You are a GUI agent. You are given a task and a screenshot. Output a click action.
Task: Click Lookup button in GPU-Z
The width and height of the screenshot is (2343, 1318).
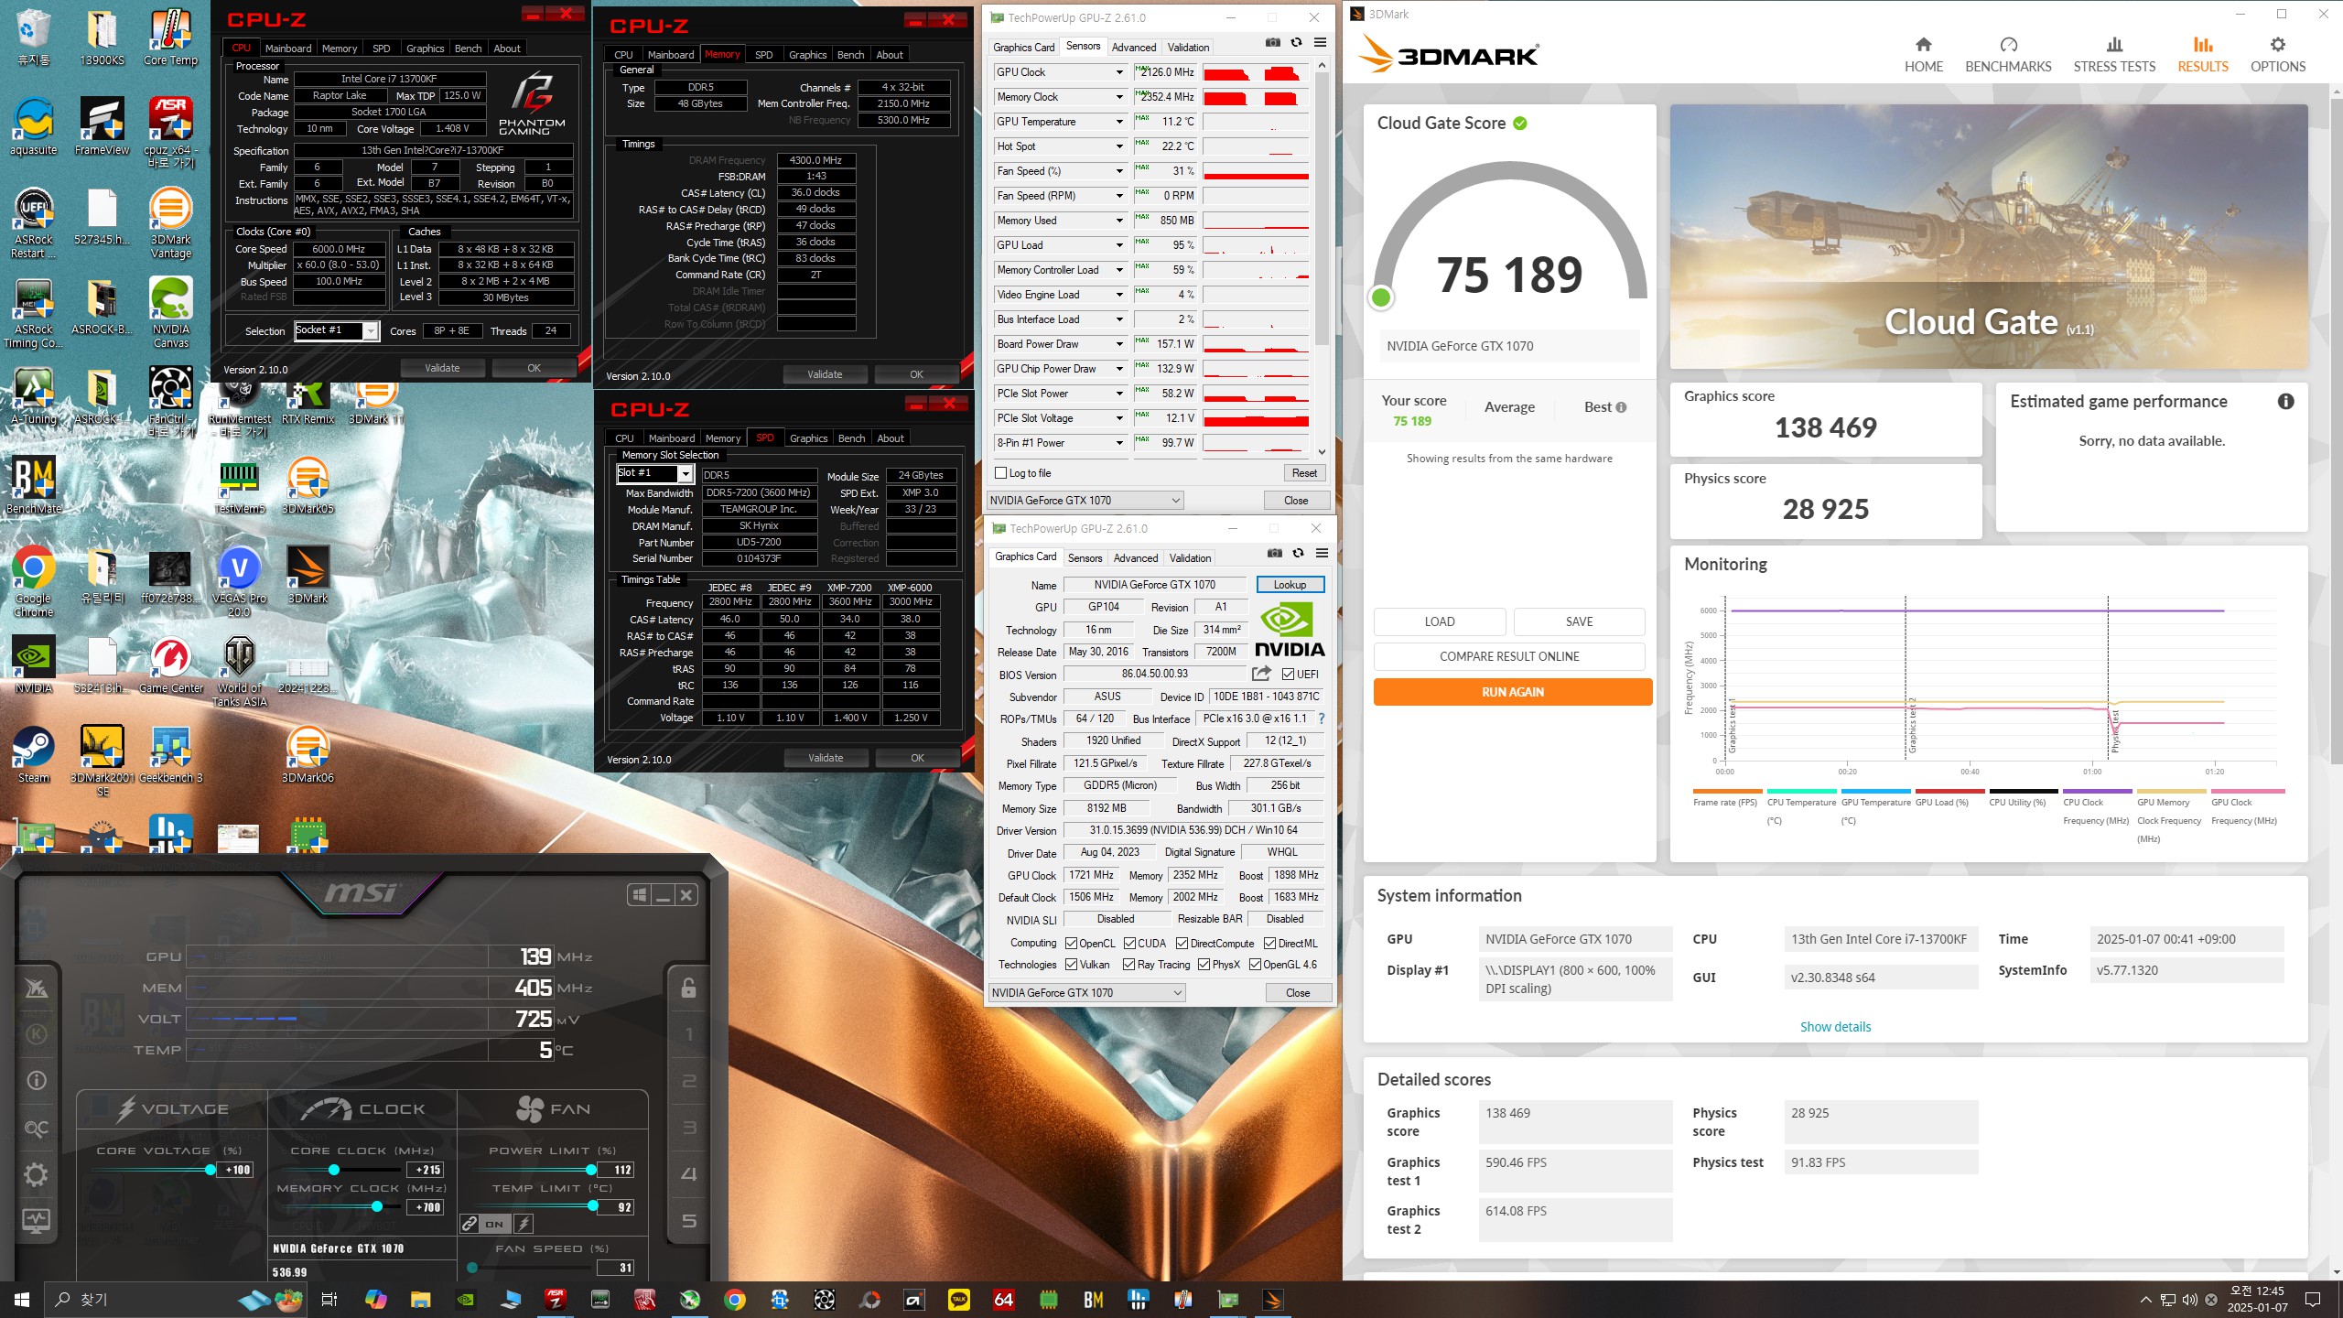coord(1290,585)
